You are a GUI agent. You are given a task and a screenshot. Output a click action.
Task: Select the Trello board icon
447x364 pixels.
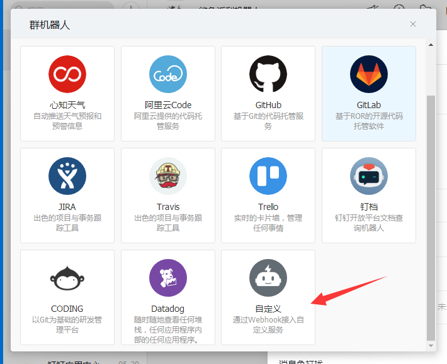coord(268,176)
